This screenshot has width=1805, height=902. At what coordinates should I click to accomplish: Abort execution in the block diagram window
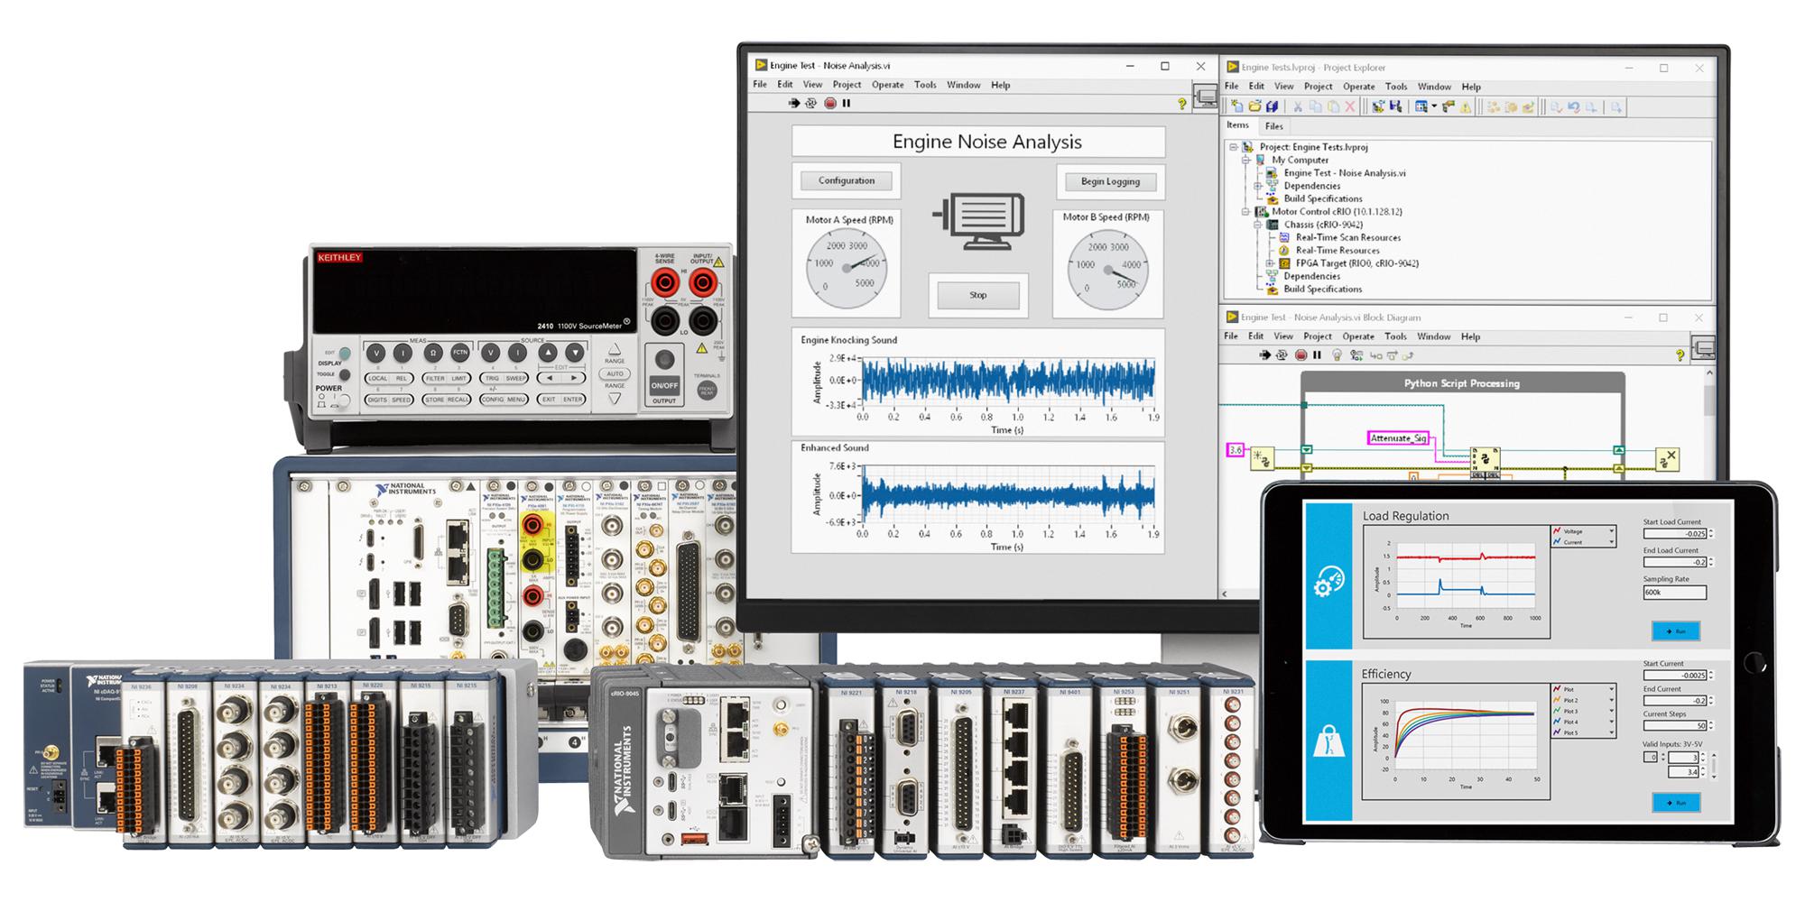click(1301, 355)
